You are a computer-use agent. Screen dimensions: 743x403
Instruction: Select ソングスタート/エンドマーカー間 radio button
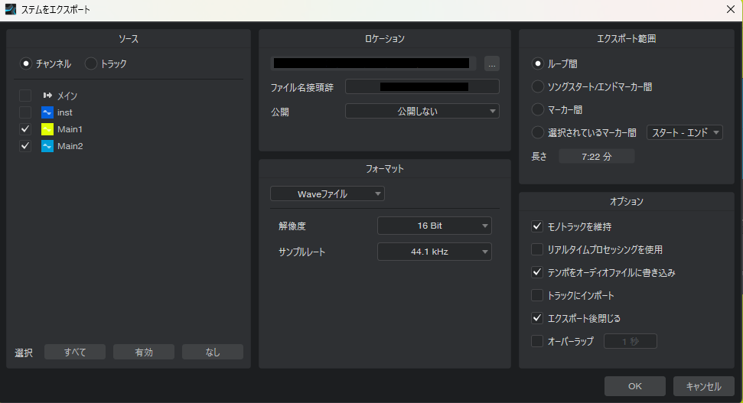[537, 86]
